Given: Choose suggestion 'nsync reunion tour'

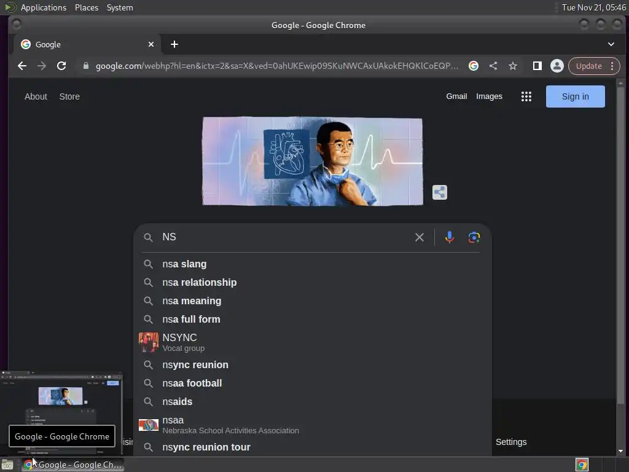Looking at the screenshot, I should click(x=313, y=447).
